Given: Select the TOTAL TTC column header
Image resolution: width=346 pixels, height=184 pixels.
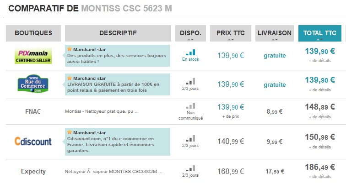Looking at the screenshot, I should click(x=320, y=33).
